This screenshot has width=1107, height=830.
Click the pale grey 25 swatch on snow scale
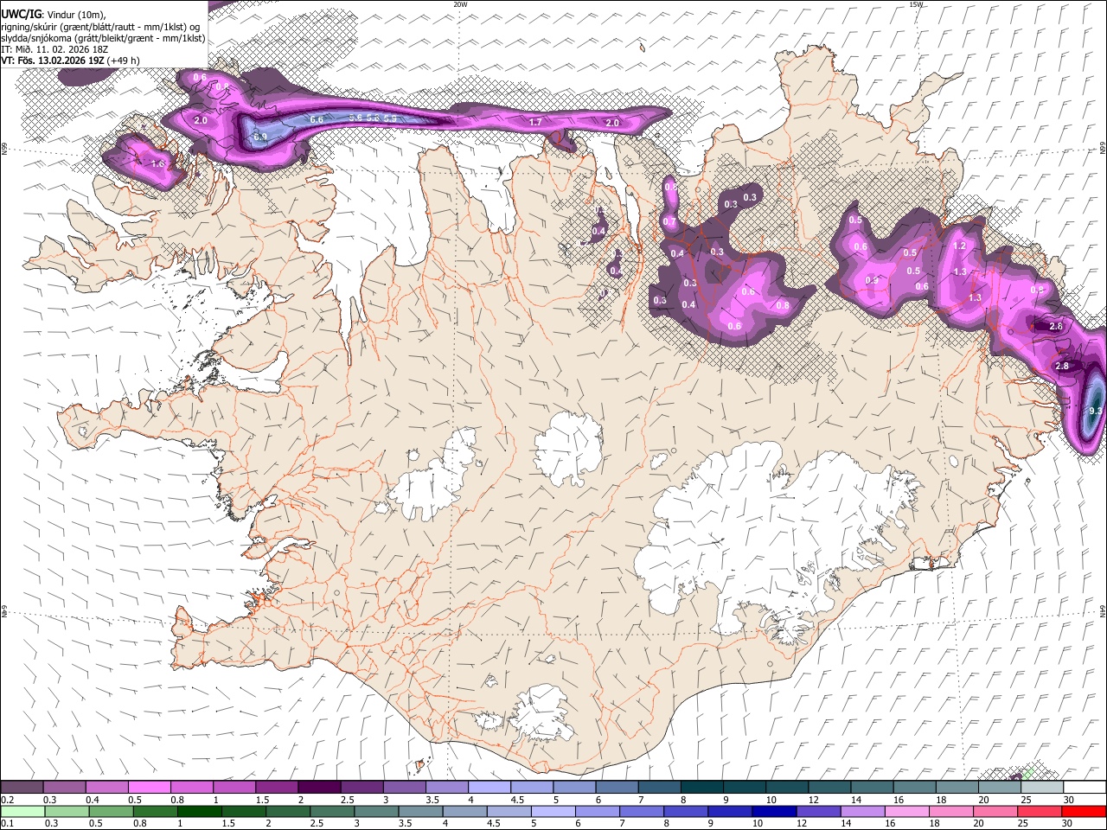[x=1042, y=788]
